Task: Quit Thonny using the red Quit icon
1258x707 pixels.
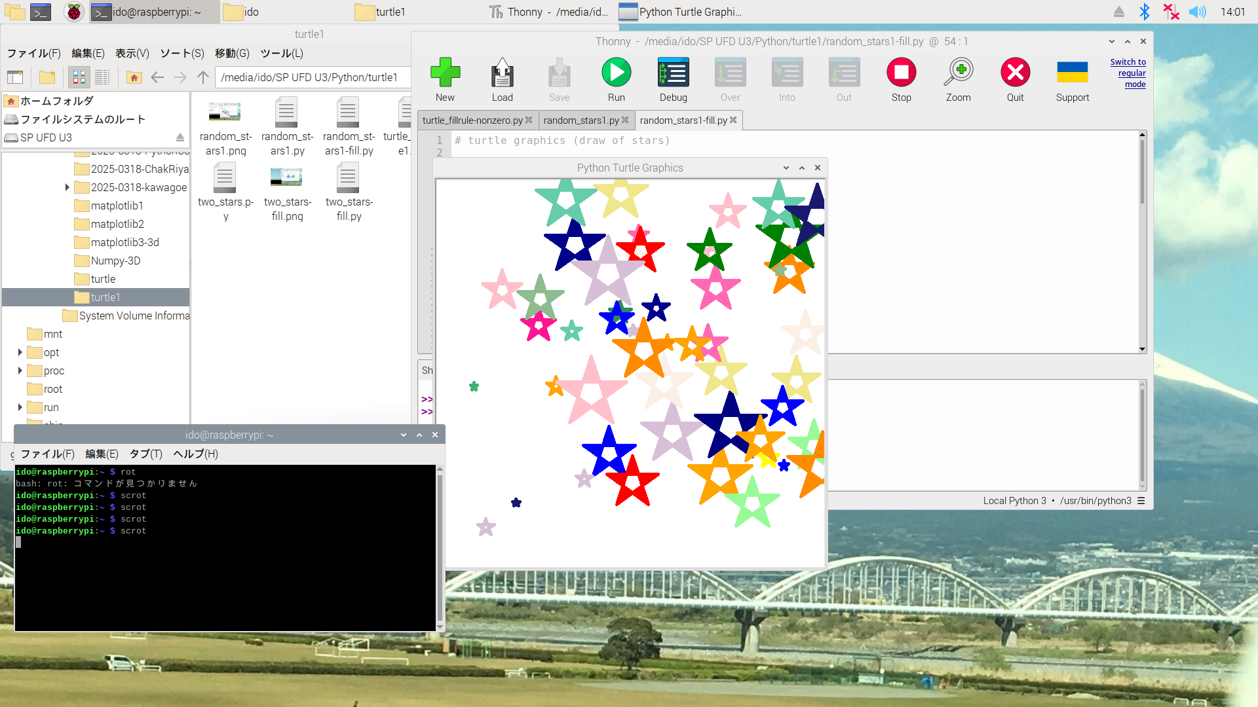Action: point(1015,73)
